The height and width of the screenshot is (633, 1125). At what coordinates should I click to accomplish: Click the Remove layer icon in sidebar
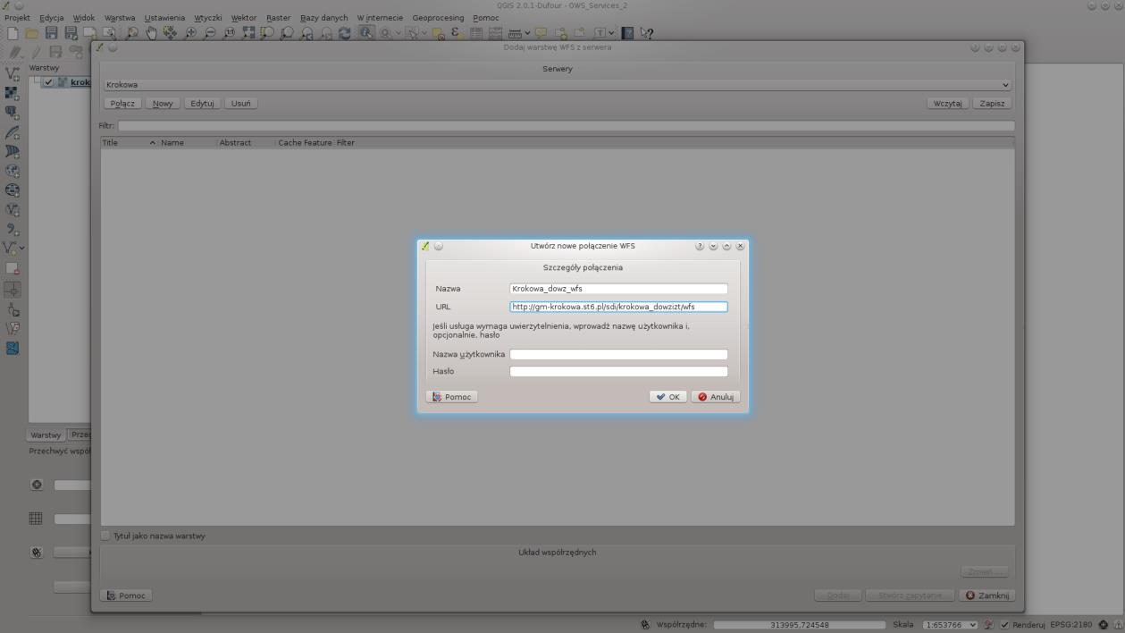13,269
